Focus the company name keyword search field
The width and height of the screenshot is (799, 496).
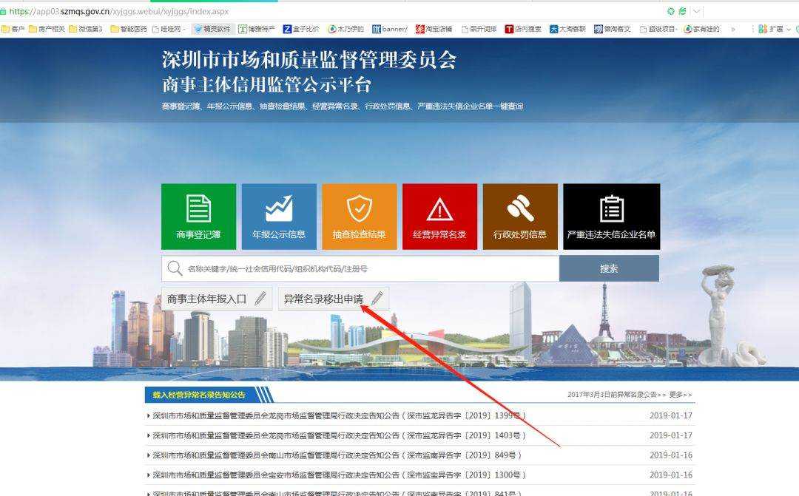(x=360, y=268)
